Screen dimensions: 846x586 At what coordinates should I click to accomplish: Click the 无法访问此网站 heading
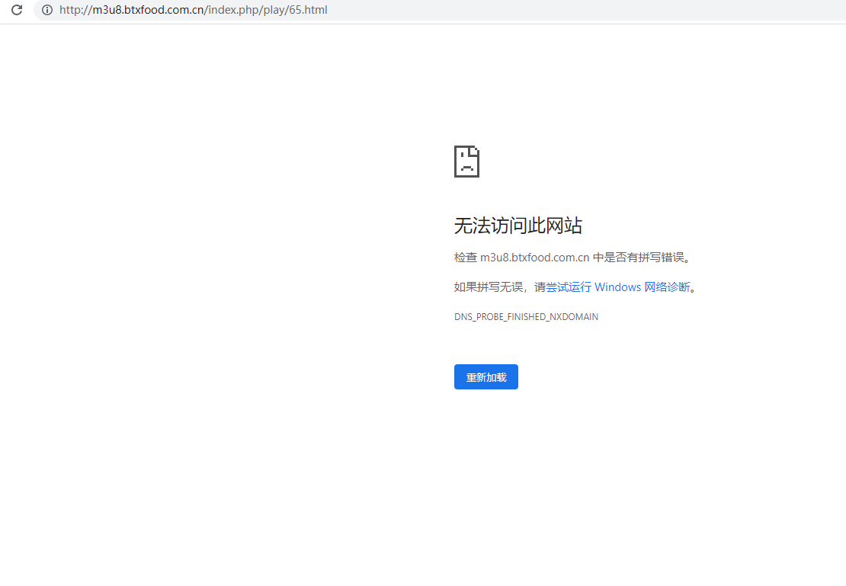[518, 226]
